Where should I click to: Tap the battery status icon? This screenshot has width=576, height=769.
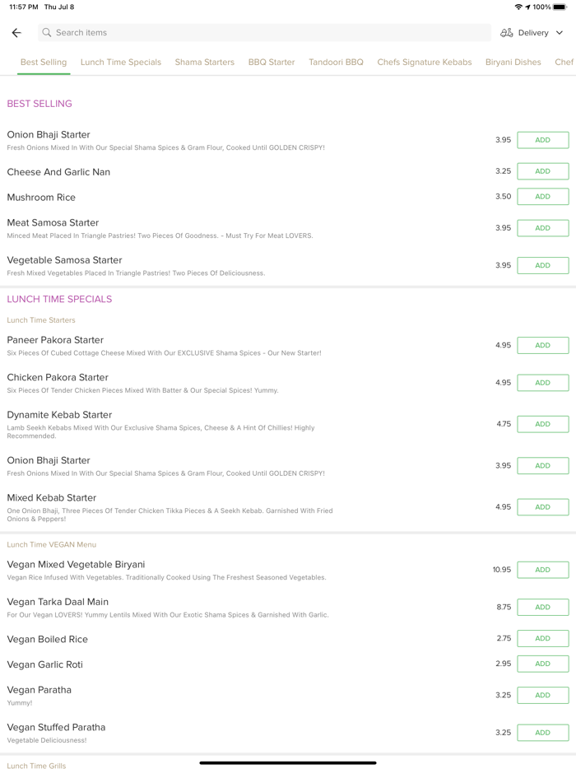560,7
